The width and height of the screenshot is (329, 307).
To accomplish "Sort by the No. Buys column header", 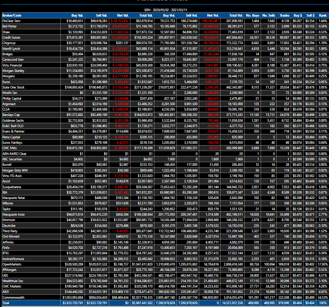I will click(252, 16).
